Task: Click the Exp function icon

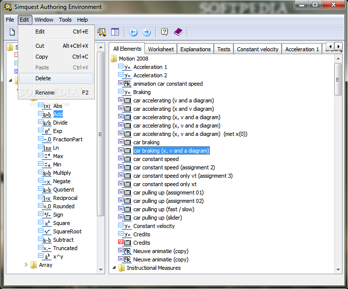Action: point(44,131)
